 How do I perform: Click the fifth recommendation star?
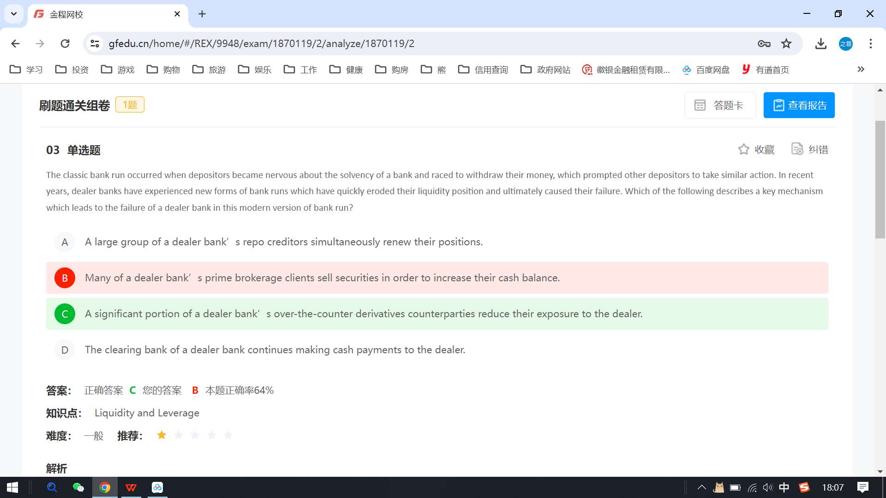[x=228, y=435]
